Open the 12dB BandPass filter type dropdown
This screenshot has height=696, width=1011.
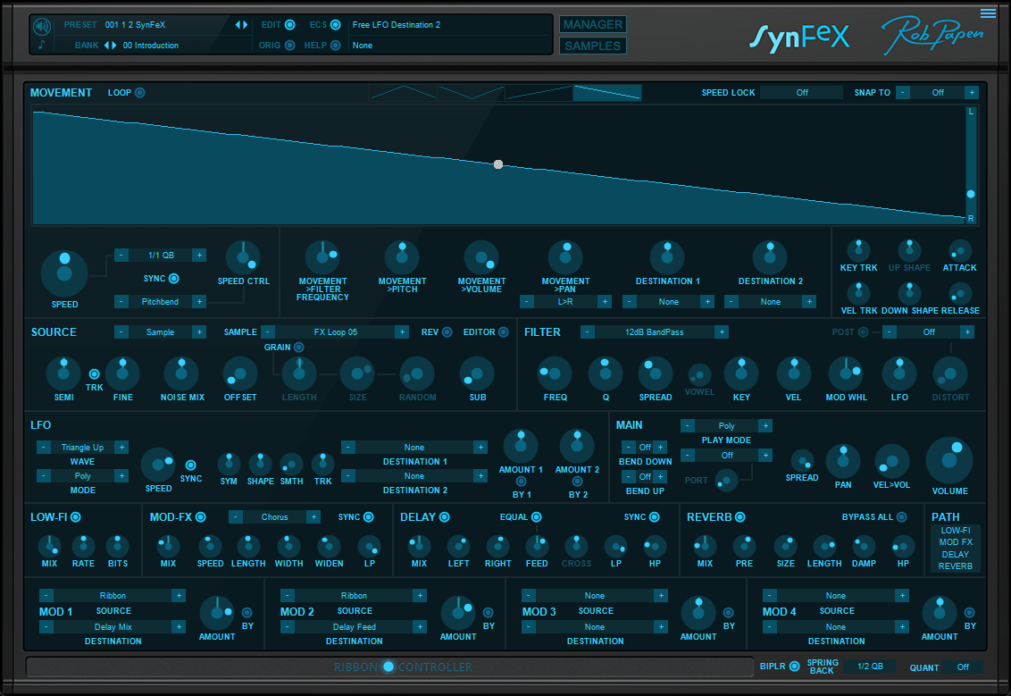pyautogui.click(x=654, y=332)
